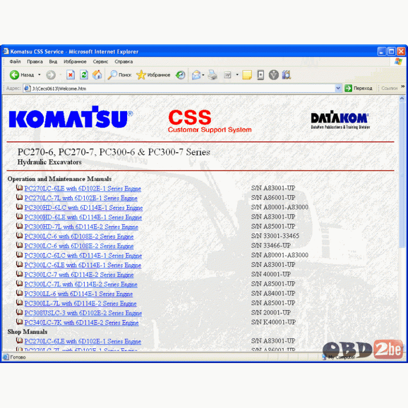Open the Вид menu
408x408 pixels.
click(x=53, y=62)
